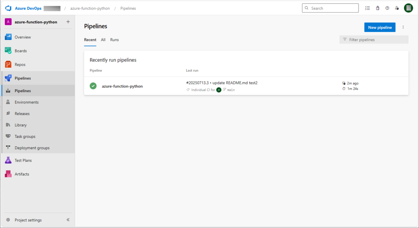This screenshot has width=419, height=228.
Task: Click the azure-function-python breadcrumb
Action: pos(90,8)
